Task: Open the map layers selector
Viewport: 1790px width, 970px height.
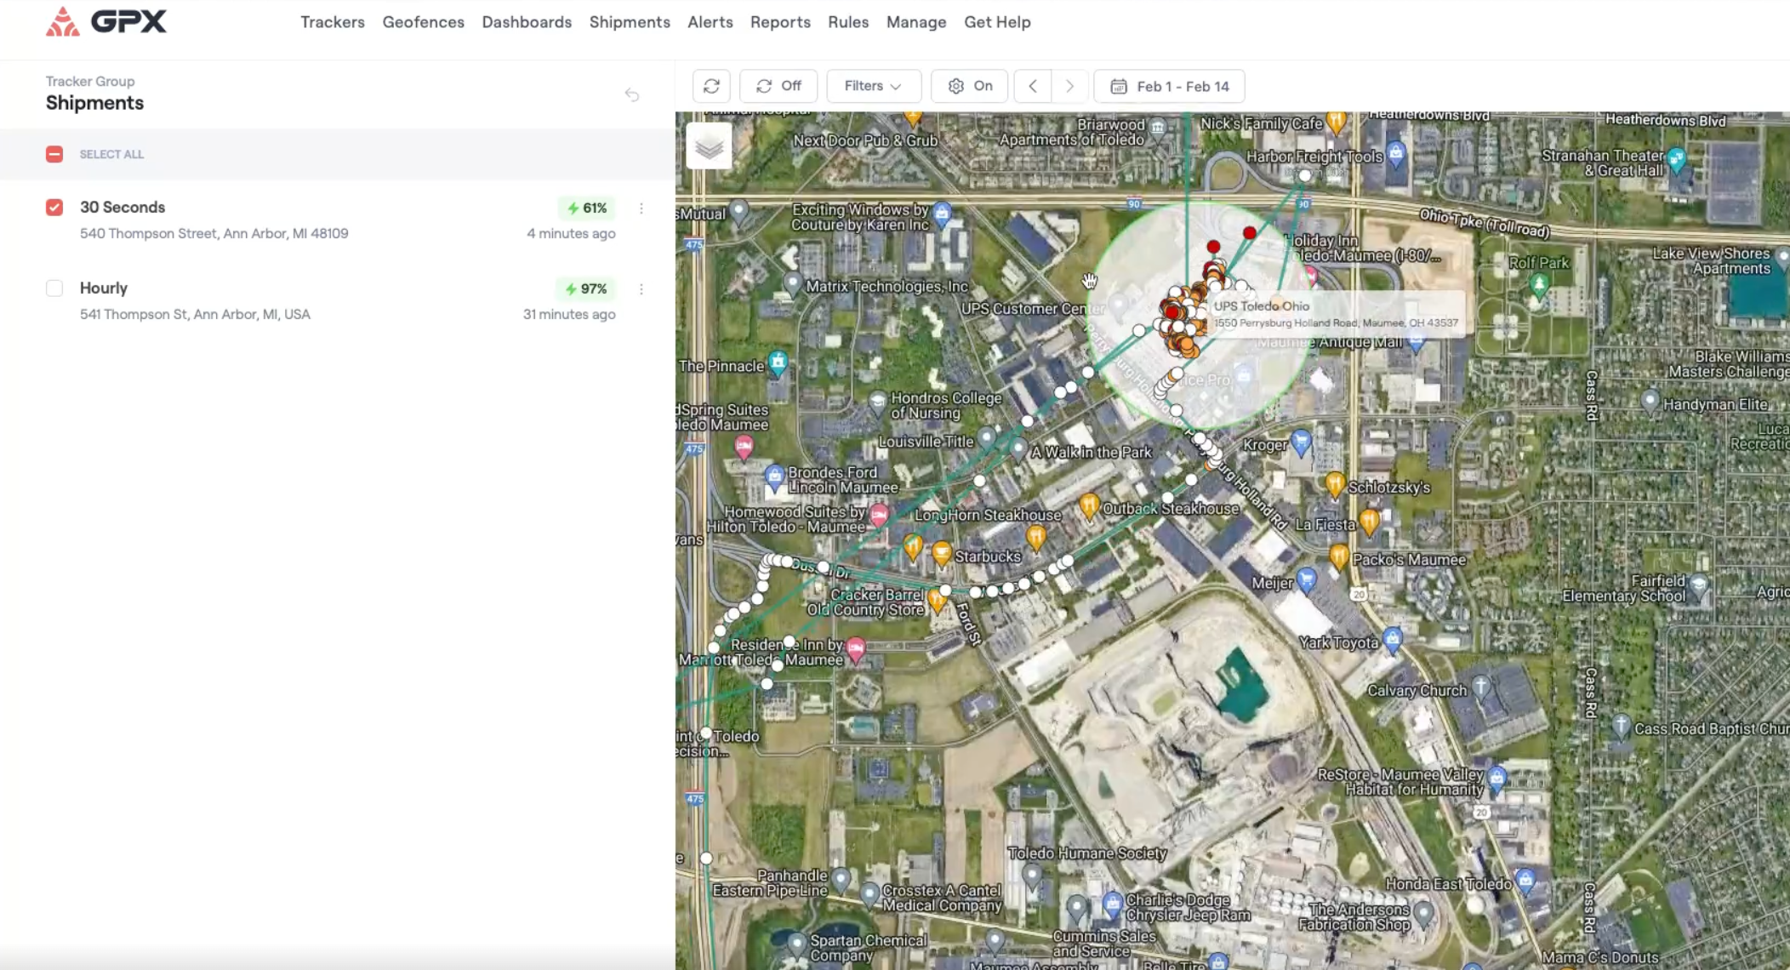Action: coord(709,146)
